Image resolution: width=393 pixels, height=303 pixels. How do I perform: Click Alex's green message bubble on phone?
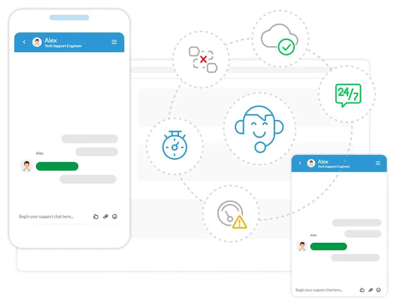click(57, 166)
